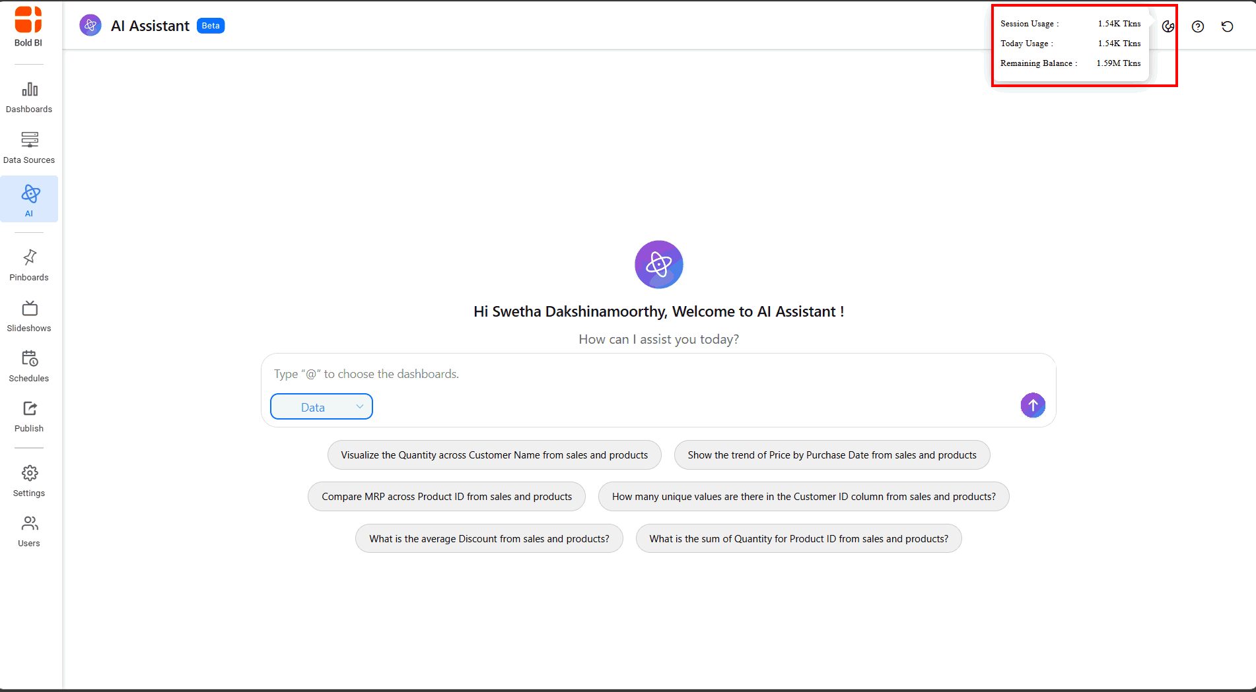The width and height of the screenshot is (1256, 692).
Task: Open Data Sources in sidebar
Action: (29, 148)
